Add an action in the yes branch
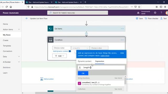The image size is (168, 94). (47, 79)
